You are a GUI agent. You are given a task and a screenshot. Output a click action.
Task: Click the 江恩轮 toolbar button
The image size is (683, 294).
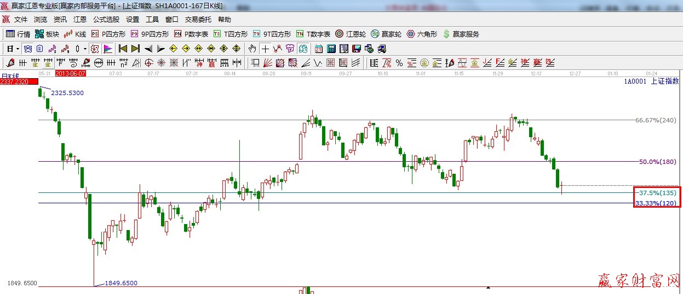[x=351, y=34]
